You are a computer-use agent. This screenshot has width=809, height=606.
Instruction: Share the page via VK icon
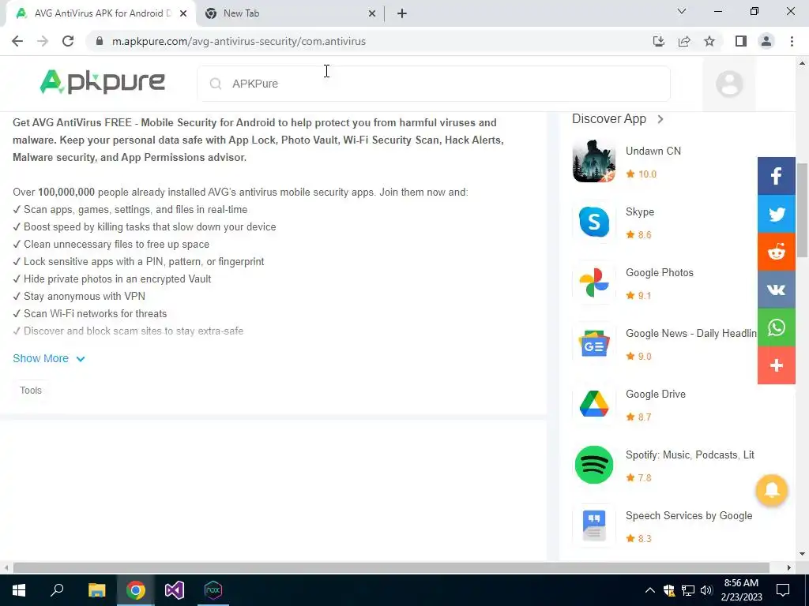click(776, 290)
